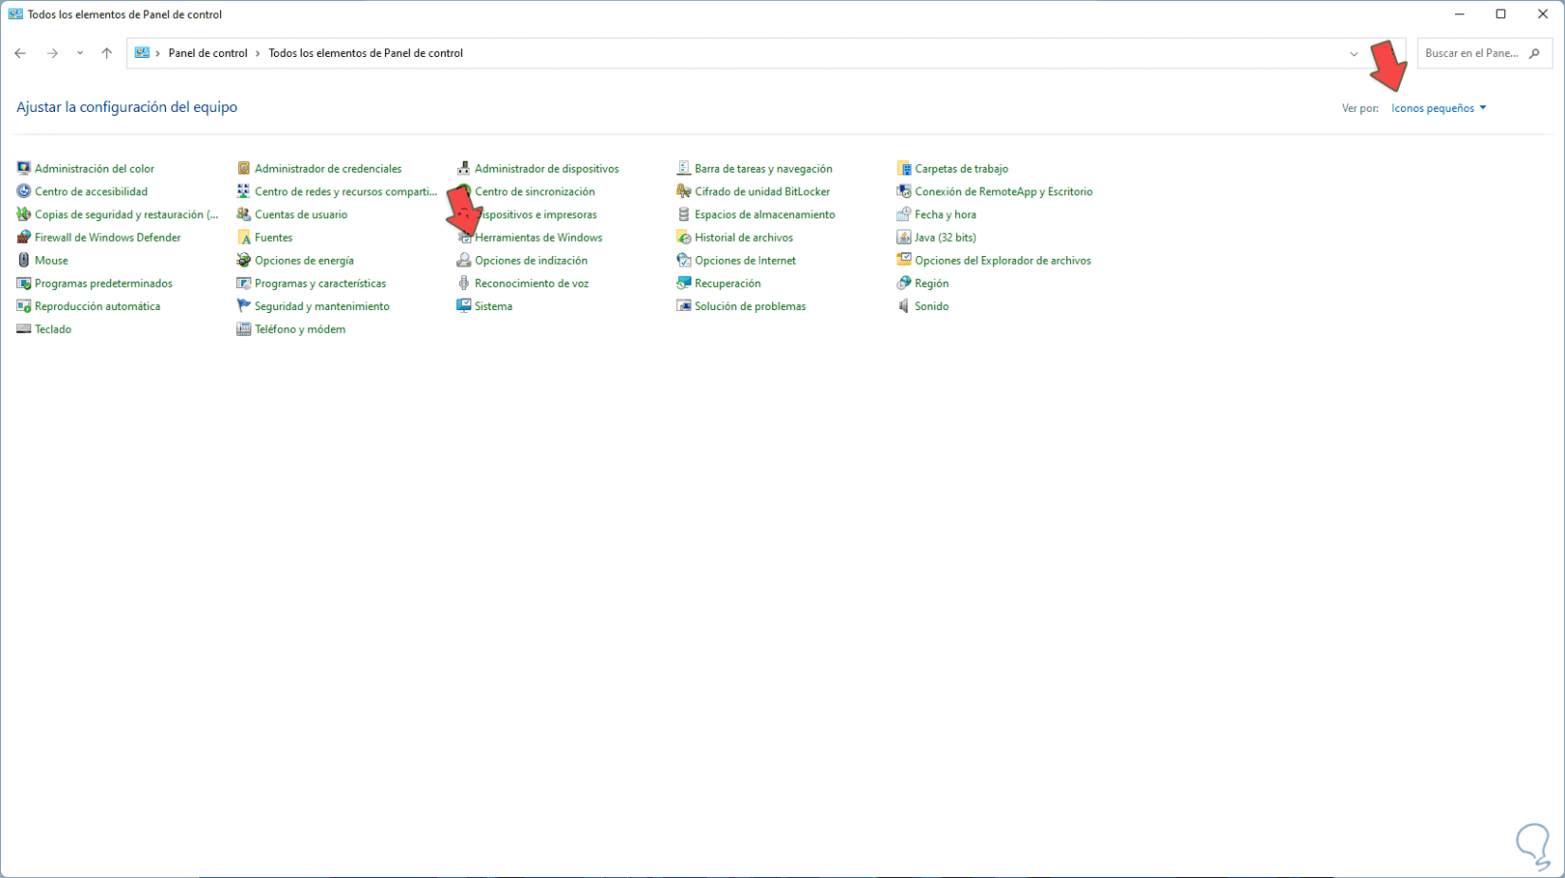
Task: Click the Teléfono y módem icon
Action: coord(244,329)
